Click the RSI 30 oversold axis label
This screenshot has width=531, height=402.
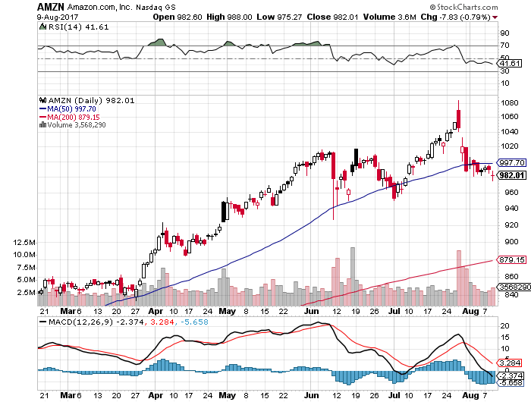pos(505,71)
